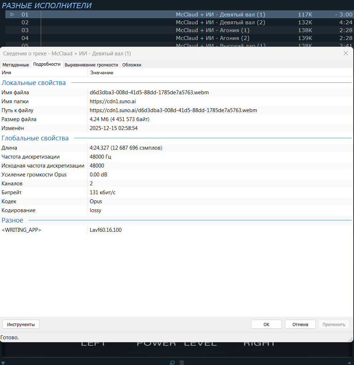Select the Путь к файлу value row
This screenshot has width=354, height=365.
pos(173,110)
